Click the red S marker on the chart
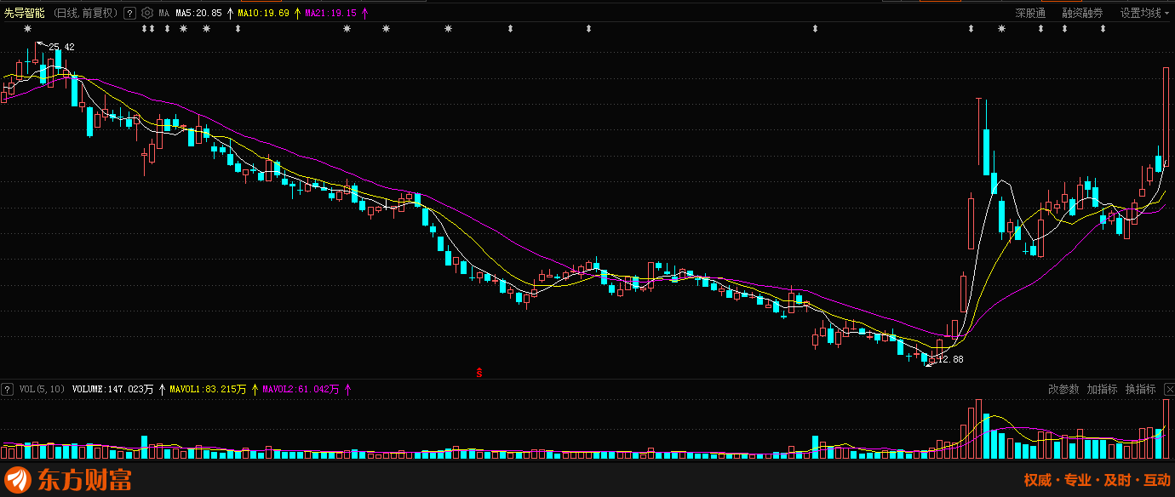 point(479,372)
